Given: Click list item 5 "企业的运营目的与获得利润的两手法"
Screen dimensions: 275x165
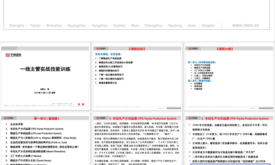Looking at the screenshot, I should [38, 142].
